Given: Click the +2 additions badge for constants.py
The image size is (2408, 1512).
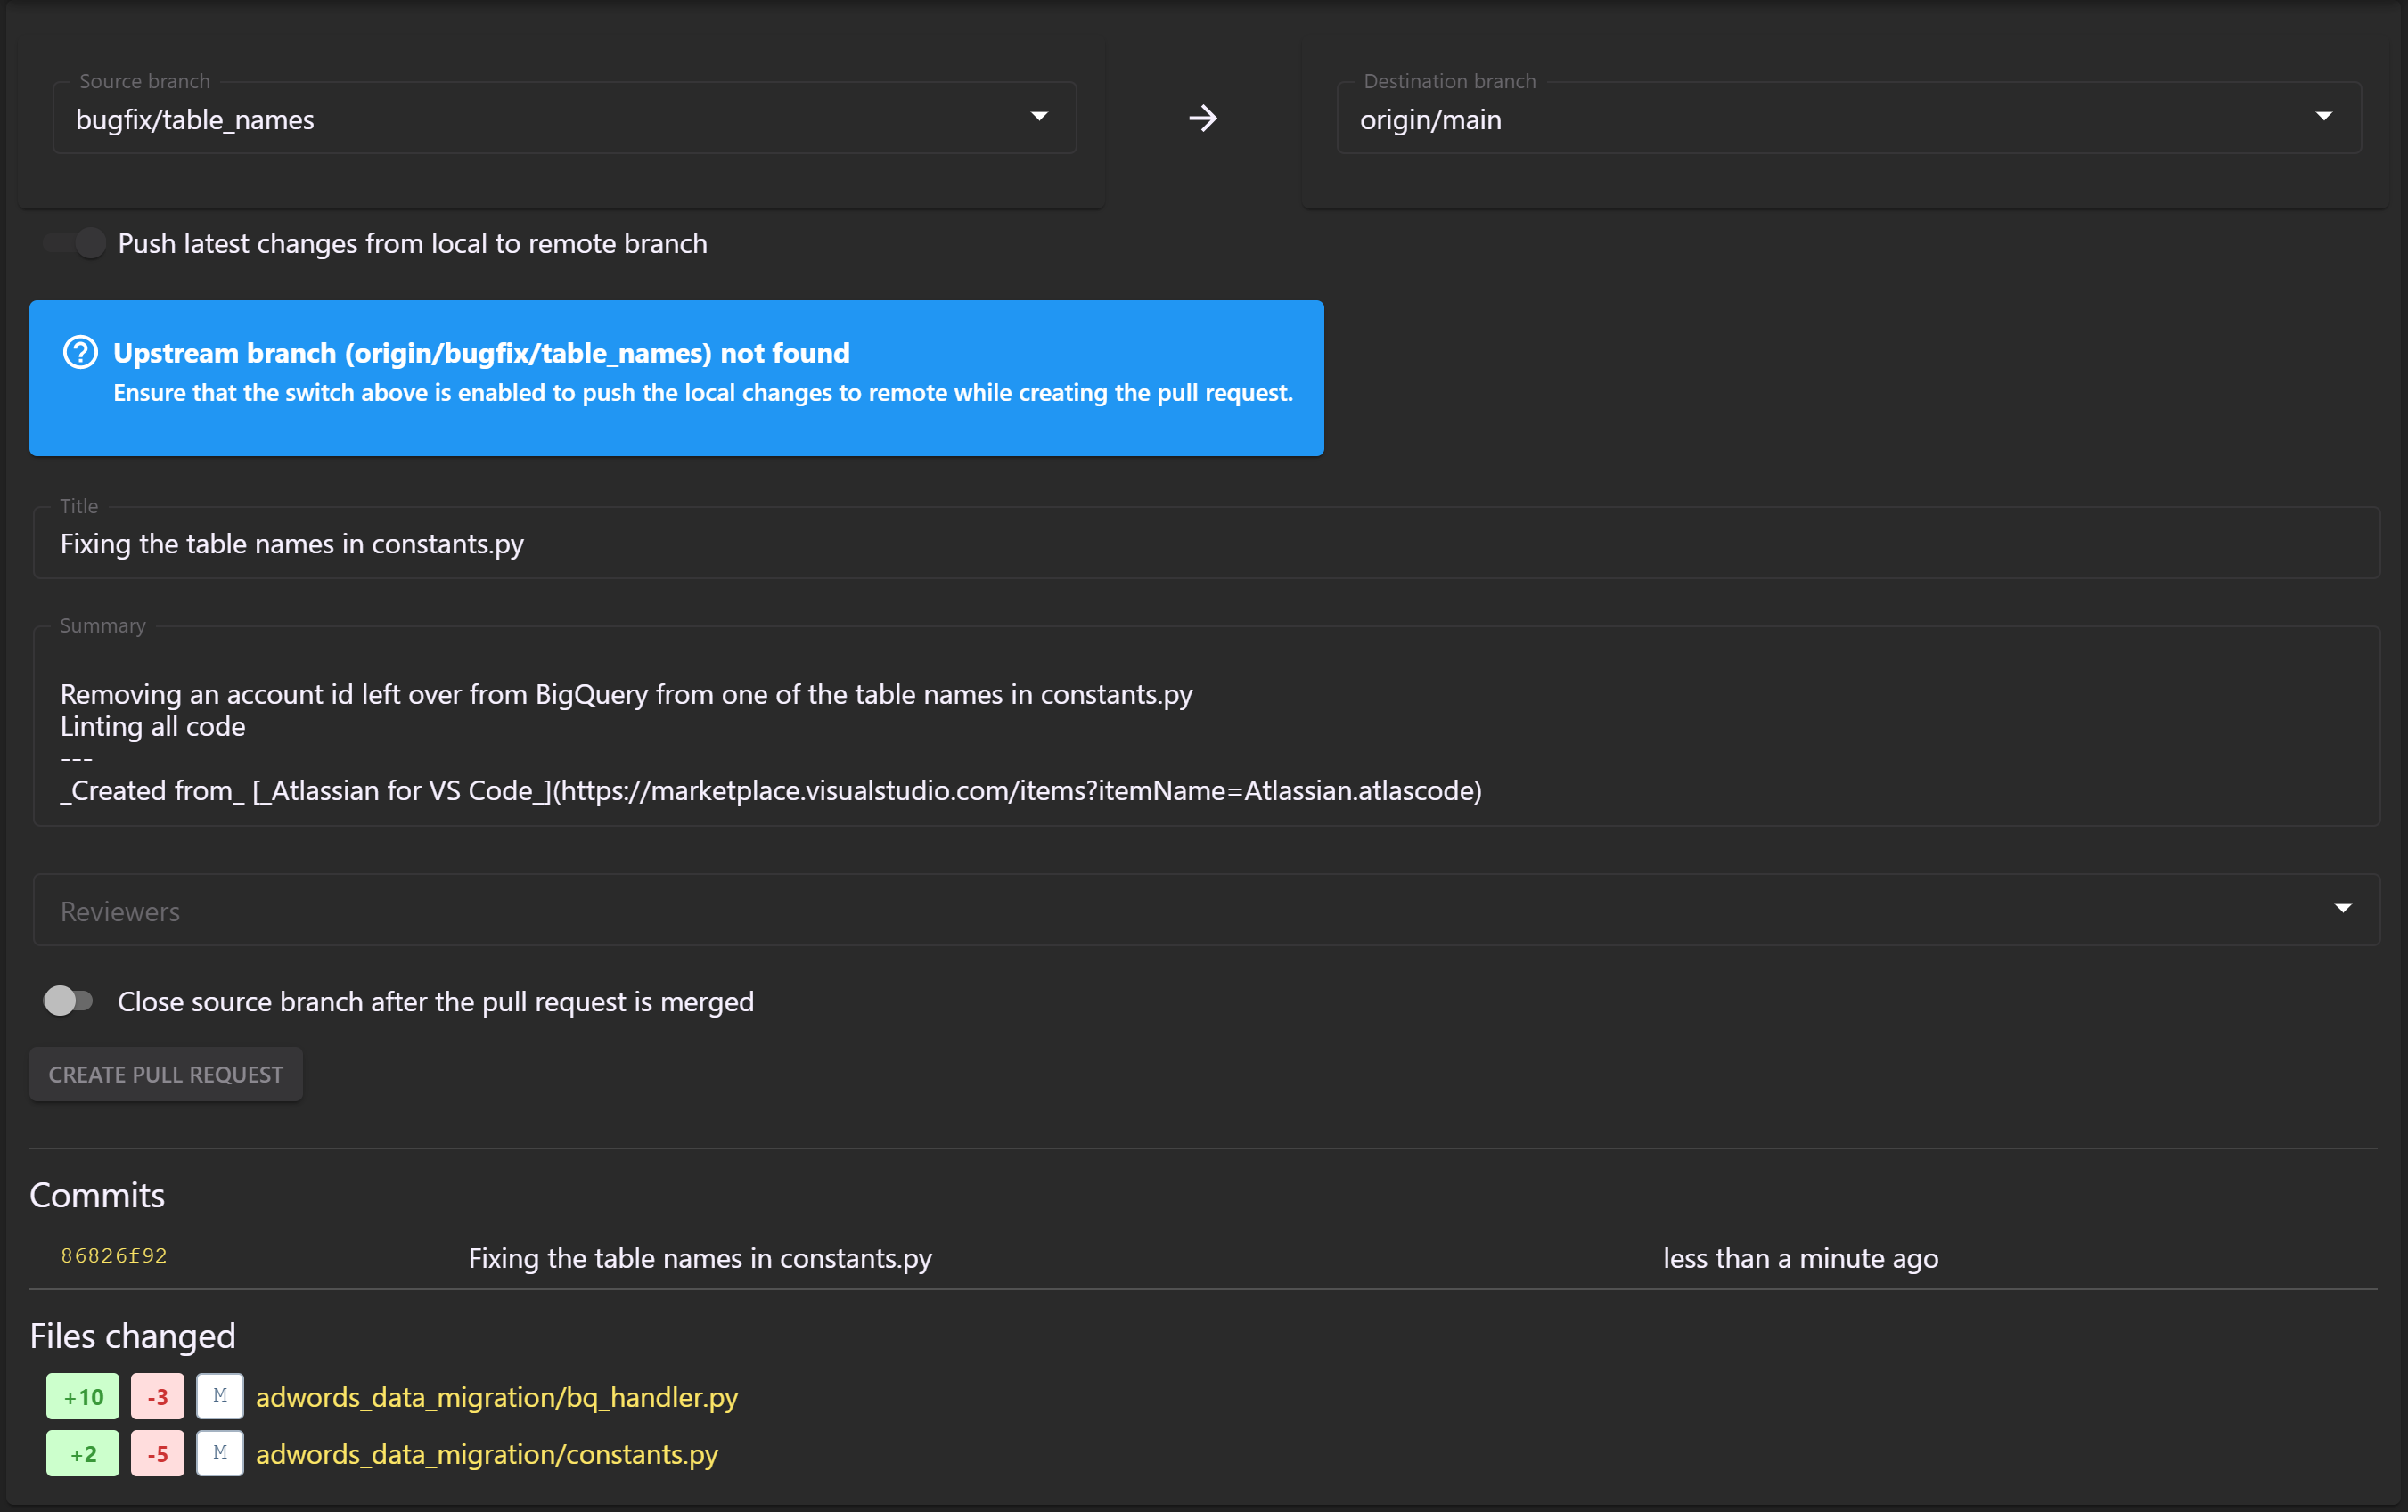Looking at the screenshot, I should coord(83,1453).
